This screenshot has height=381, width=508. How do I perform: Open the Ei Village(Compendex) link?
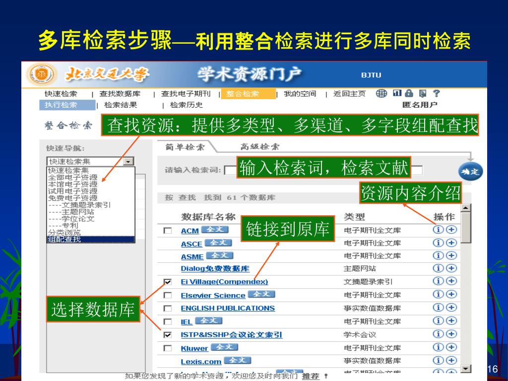[224, 282]
